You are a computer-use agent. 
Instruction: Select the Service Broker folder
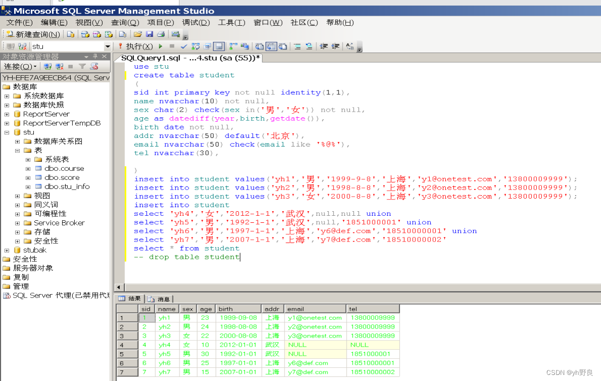point(59,223)
